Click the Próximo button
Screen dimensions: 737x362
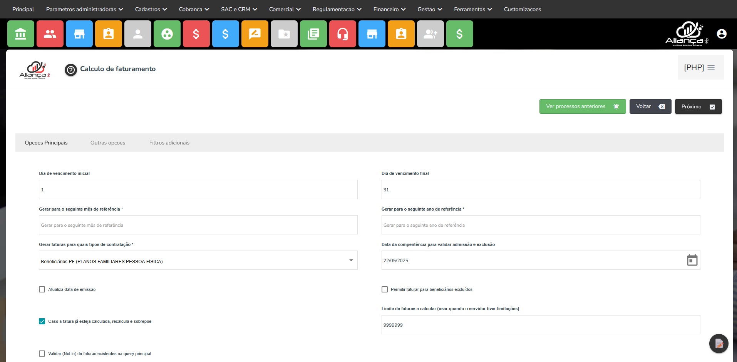click(x=698, y=106)
